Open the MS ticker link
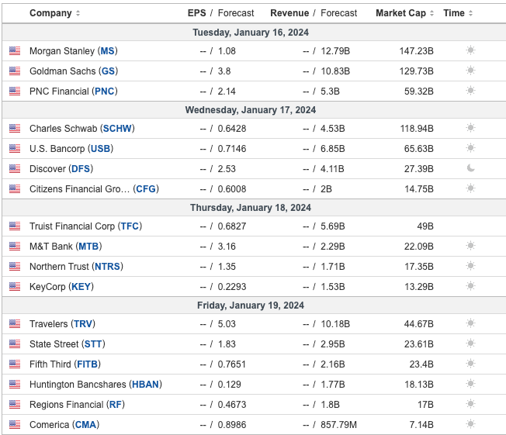This screenshot has height=435, width=506. (107, 51)
